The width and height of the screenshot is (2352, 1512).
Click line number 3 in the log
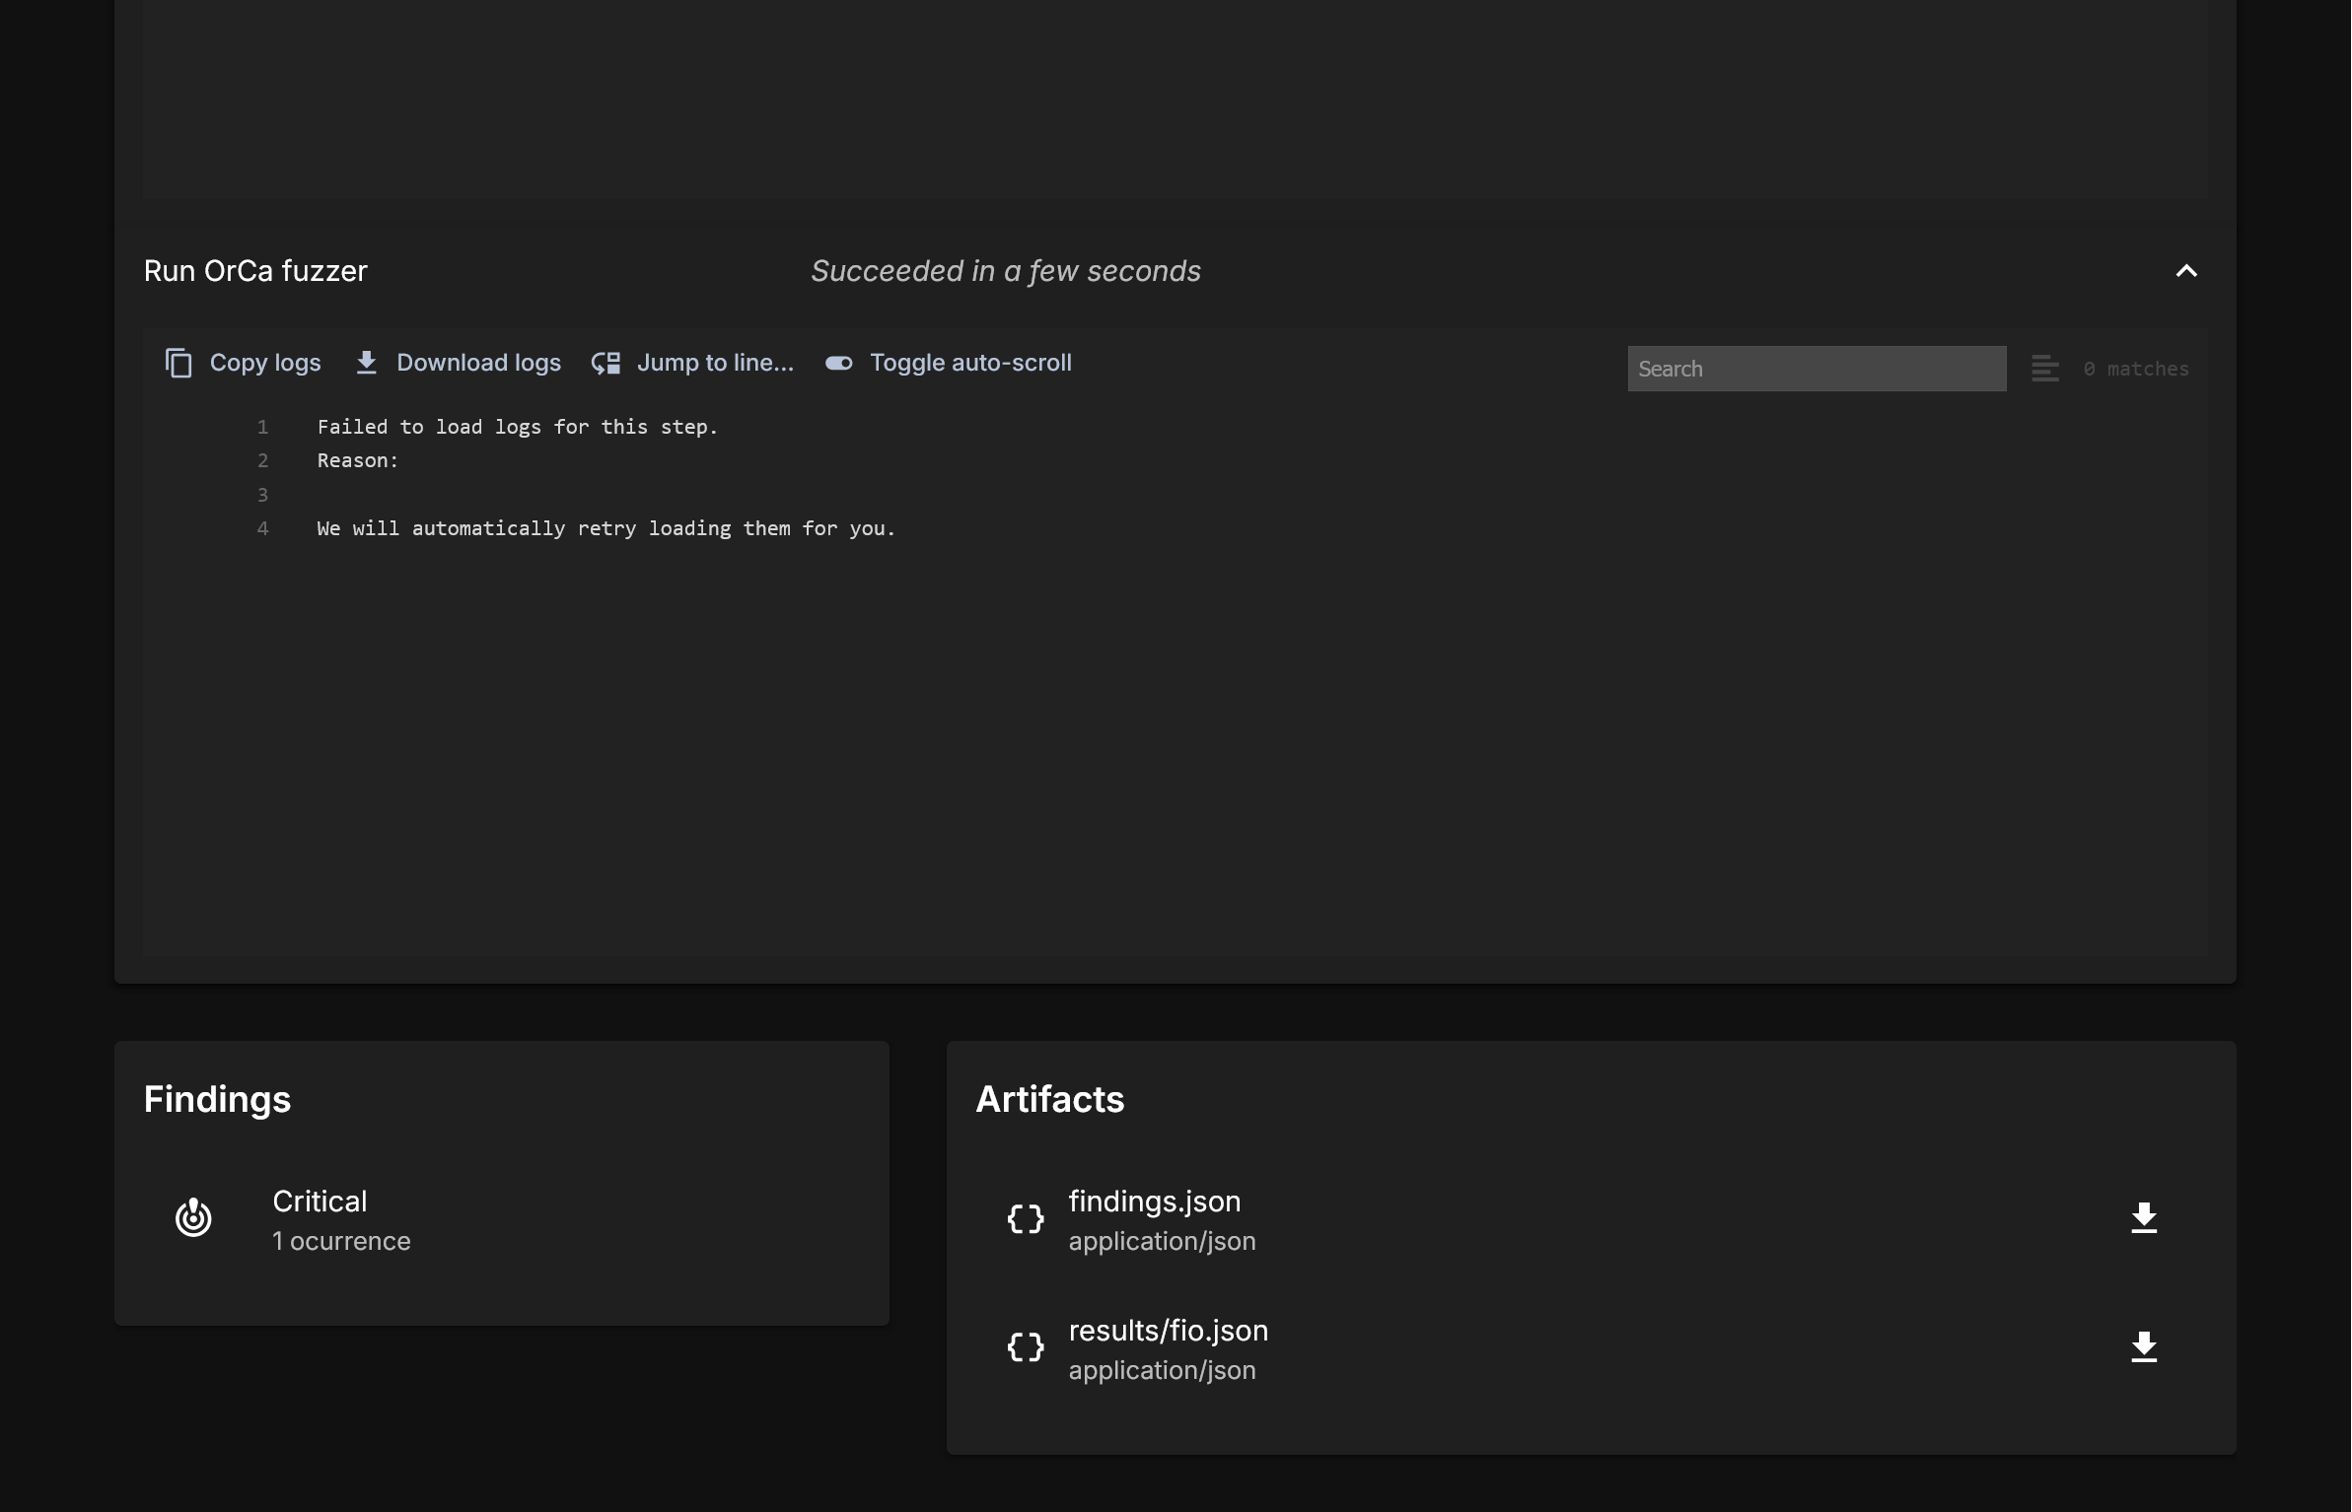click(x=262, y=495)
